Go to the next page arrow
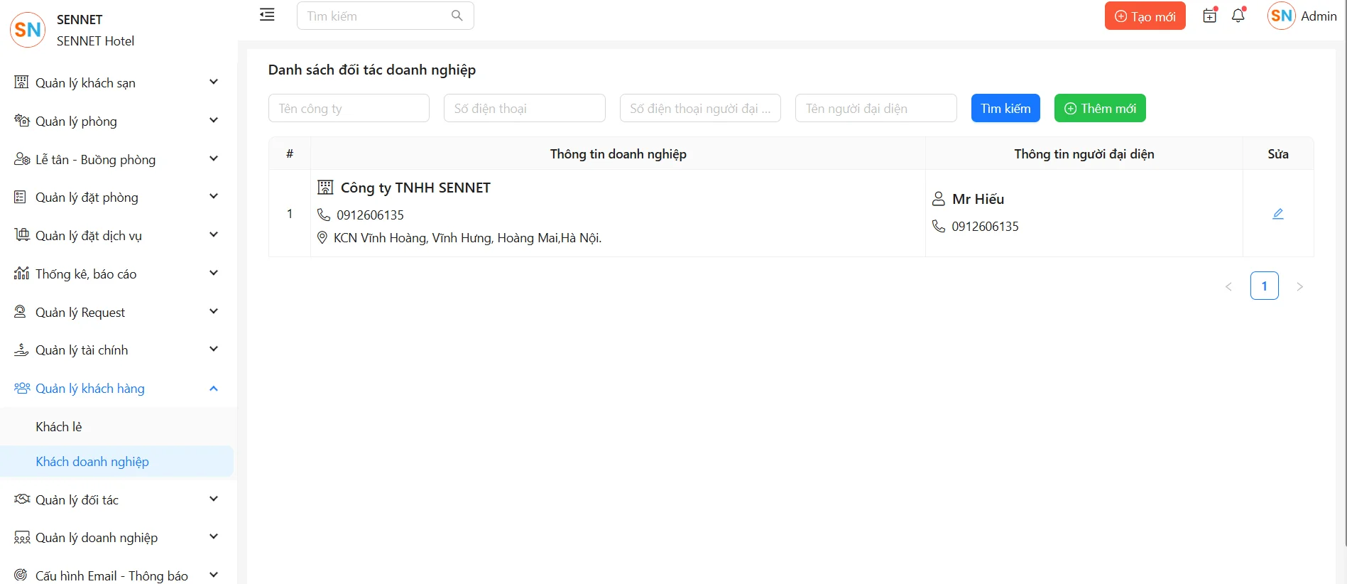 pyautogui.click(x=1299, y=286)
